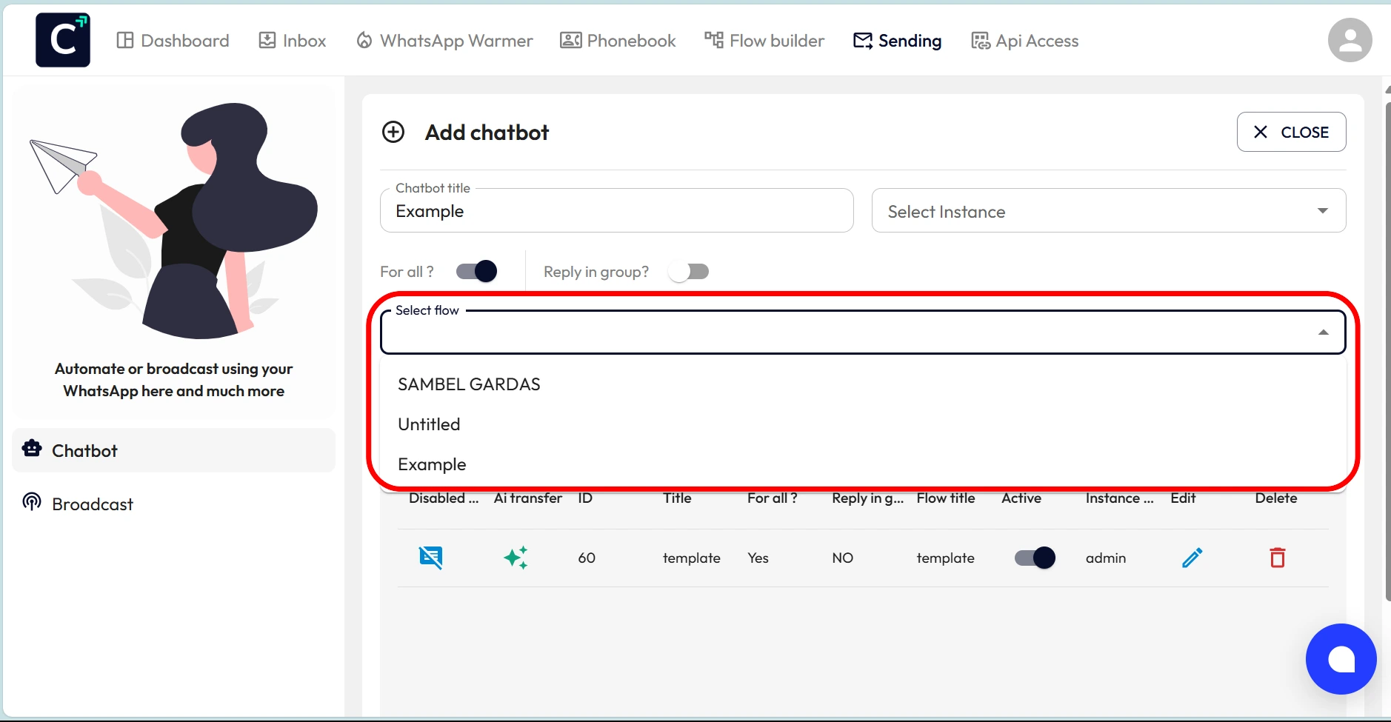Click the Ai transfer sparkle icon
Screen dimensions: 1391x722
click(516, 558)
